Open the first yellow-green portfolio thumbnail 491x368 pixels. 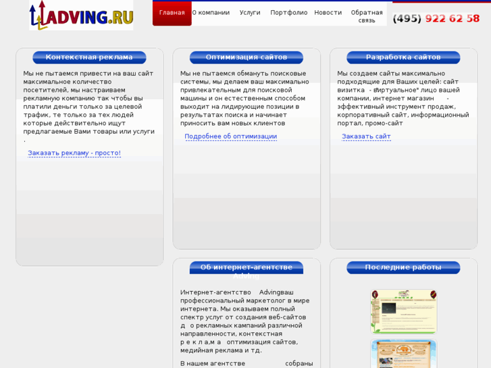coord(404,311)
